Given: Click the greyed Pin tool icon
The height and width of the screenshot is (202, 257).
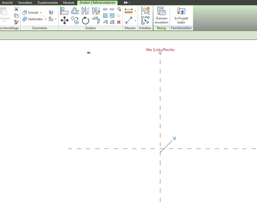Looking at the screenshot, I should [119, 16].
